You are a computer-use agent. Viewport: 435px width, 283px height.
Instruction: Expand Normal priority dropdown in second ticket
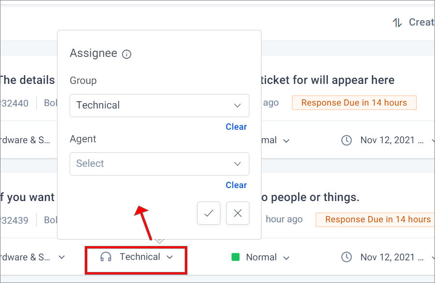(x=286, y=258)
